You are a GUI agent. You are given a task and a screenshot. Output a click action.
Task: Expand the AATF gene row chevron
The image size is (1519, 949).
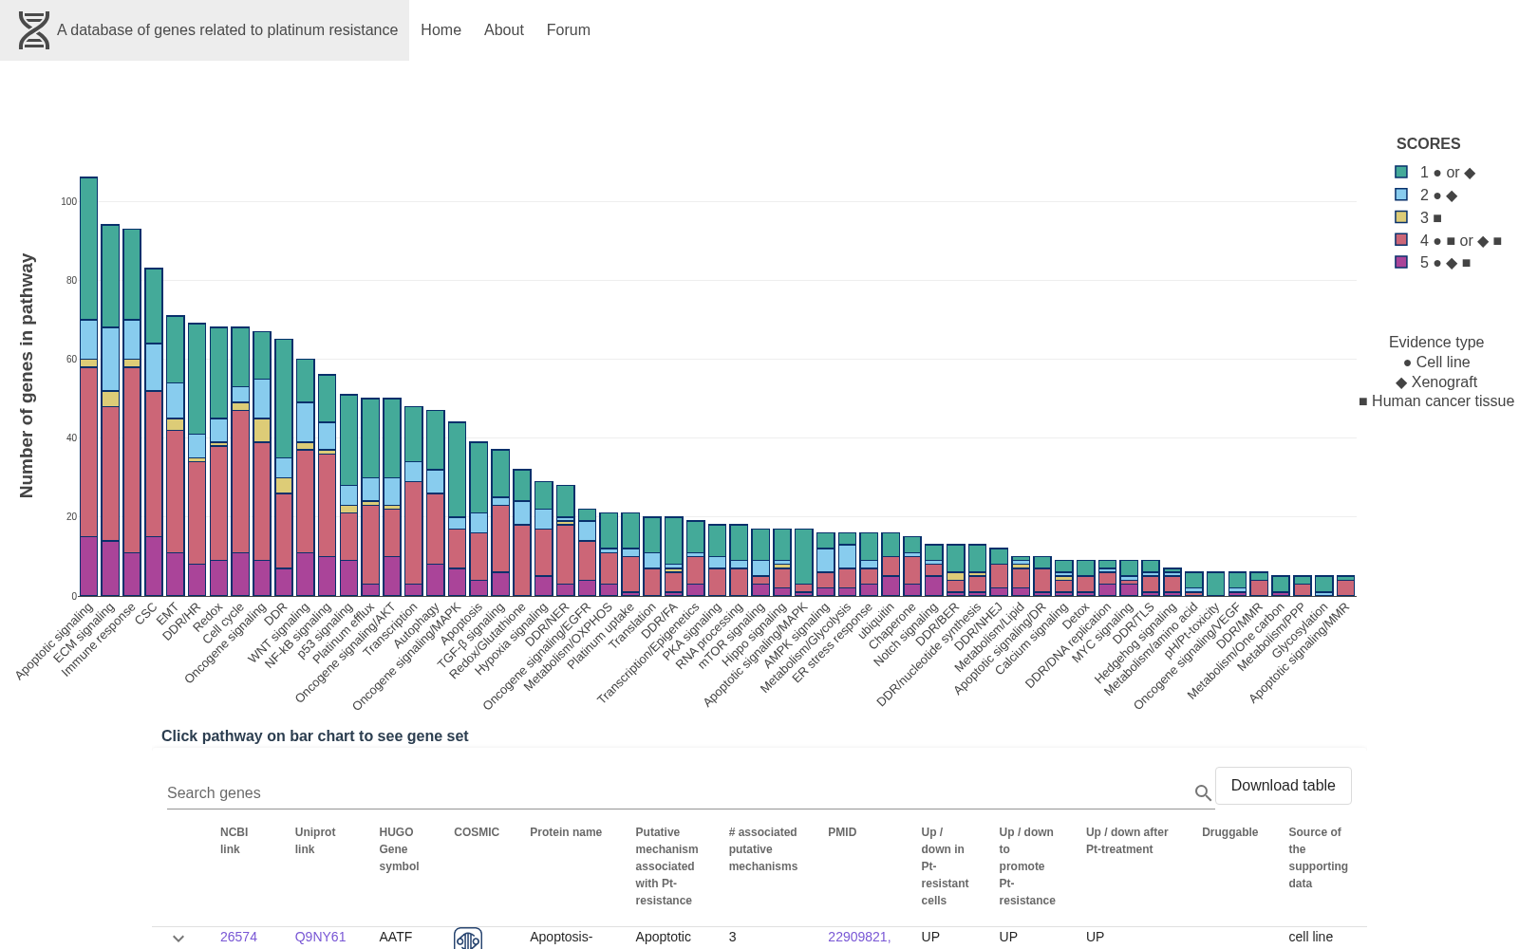coord(178,939)
